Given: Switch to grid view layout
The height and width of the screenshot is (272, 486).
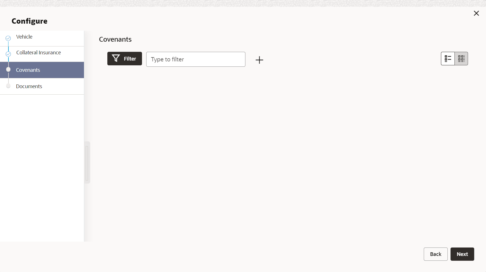Looking at the screenshot, I should tap(461, 59).
